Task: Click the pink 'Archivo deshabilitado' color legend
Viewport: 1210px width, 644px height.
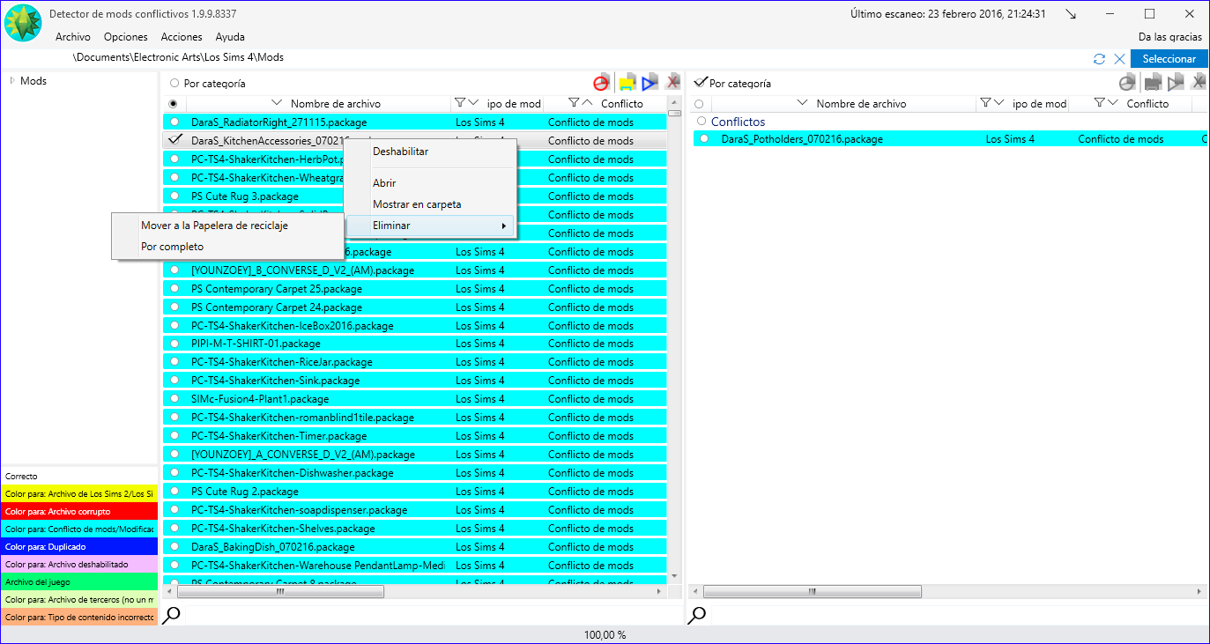Action: pyautogui.click(x=79, y=564)
